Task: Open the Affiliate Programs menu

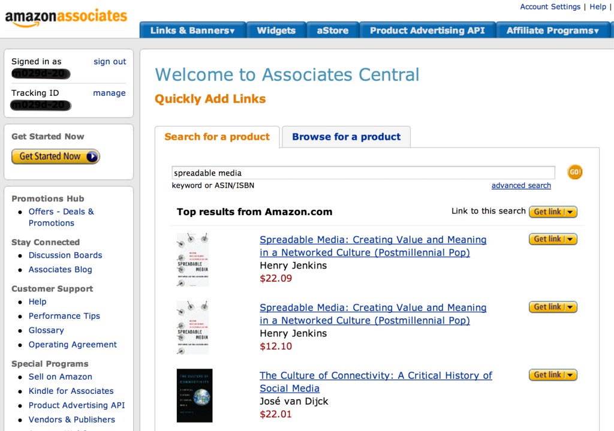Action: (552, 31)
